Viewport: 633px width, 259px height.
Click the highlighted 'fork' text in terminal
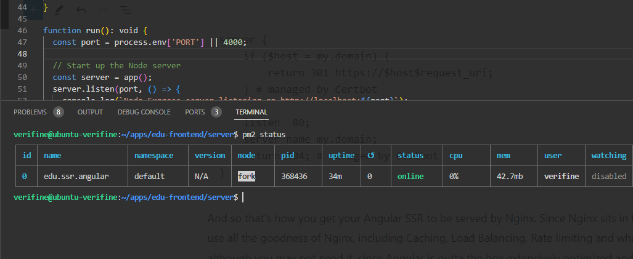point(247,176)
